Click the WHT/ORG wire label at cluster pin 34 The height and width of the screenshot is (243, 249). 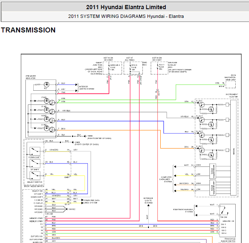[184, 183]
